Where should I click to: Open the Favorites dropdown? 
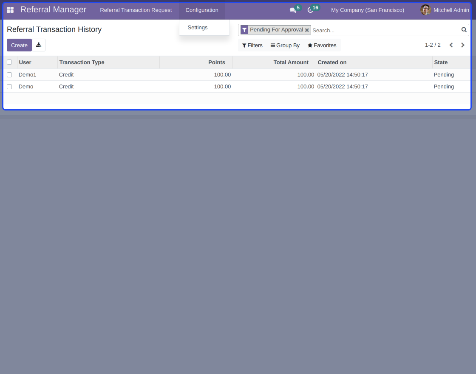tap(322, 45)
